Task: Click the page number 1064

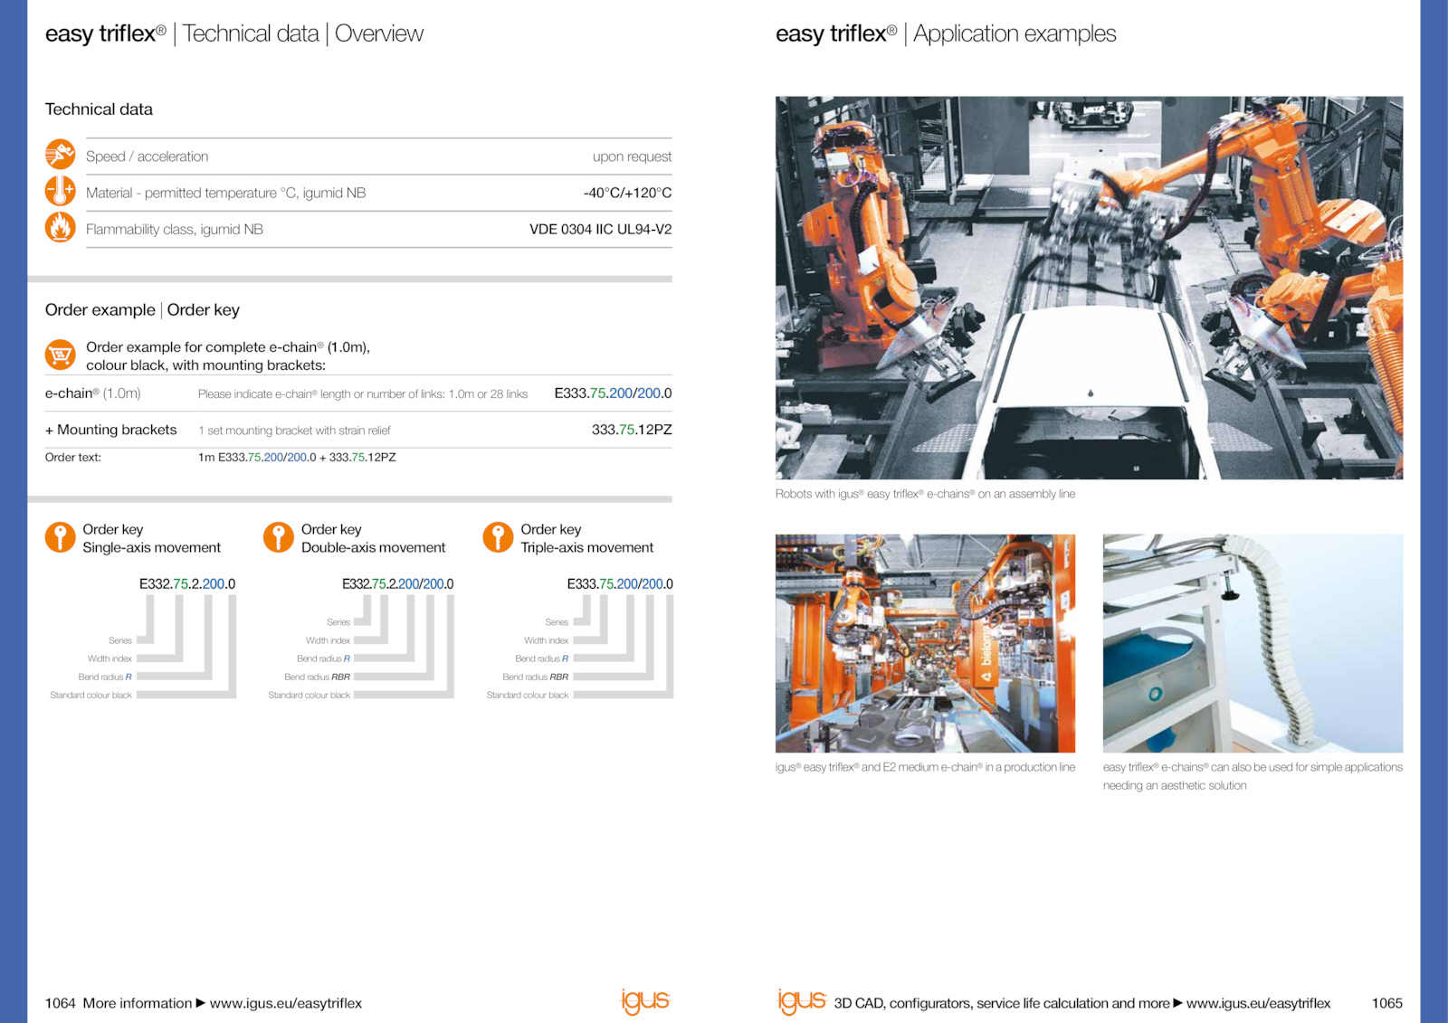Action: (61, 1003)
